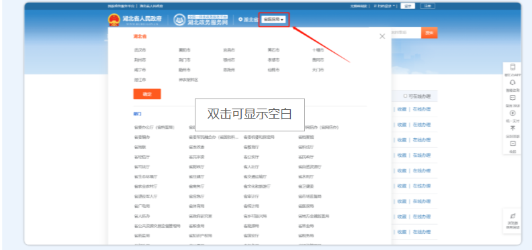The height and width of the screenshot is (250, 532).
Task: Select 孝感市 in the city list
Action: click(273, 60)
